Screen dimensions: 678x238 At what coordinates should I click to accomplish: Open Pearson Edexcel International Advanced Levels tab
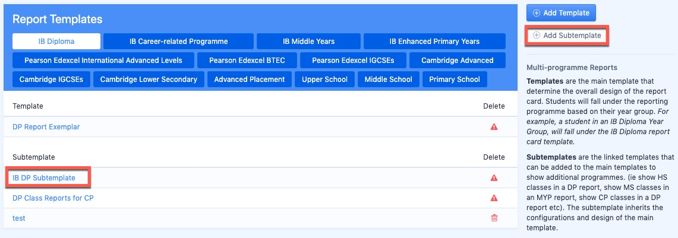pyautogui.click(x=103, y=61)
